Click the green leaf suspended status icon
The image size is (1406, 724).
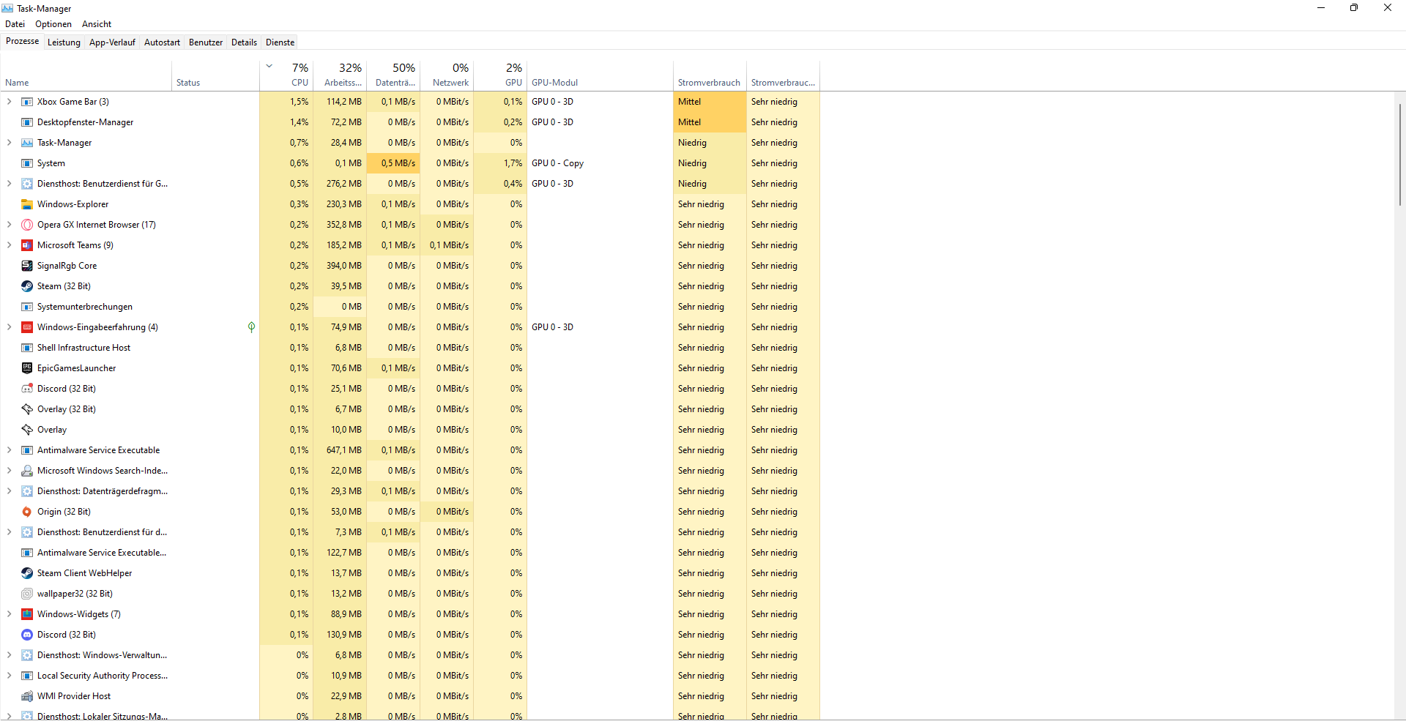coord(251,327)
